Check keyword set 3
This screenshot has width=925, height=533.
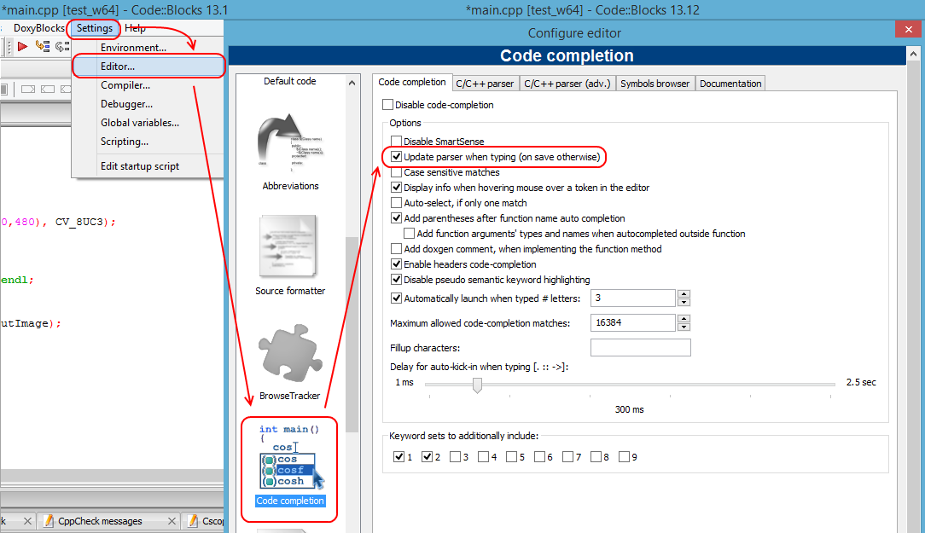[455, 457]
